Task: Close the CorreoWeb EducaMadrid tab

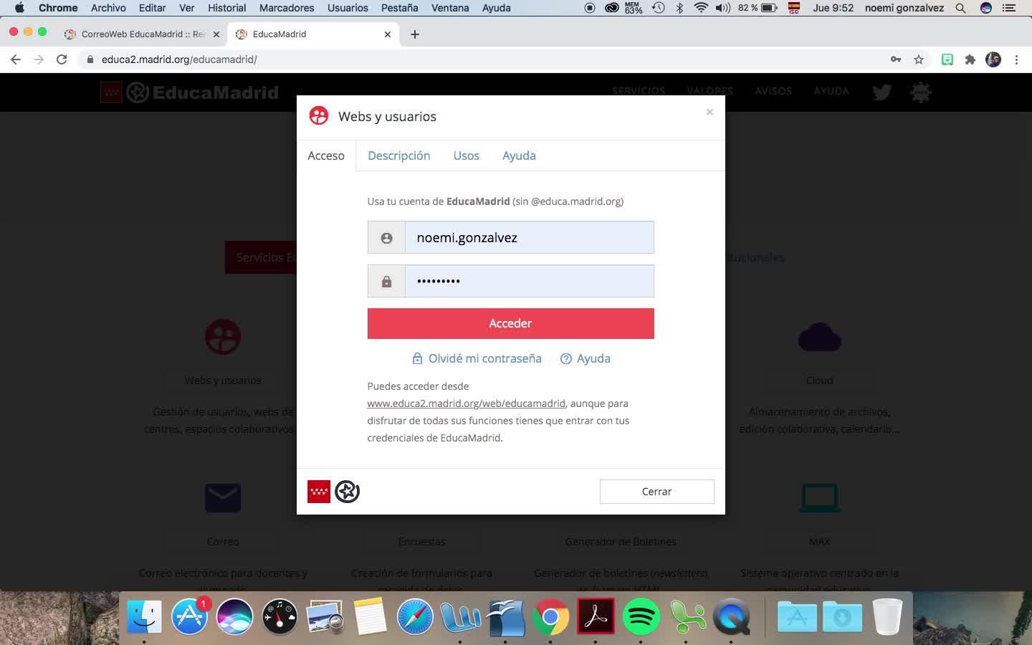Action: (216, 34)
